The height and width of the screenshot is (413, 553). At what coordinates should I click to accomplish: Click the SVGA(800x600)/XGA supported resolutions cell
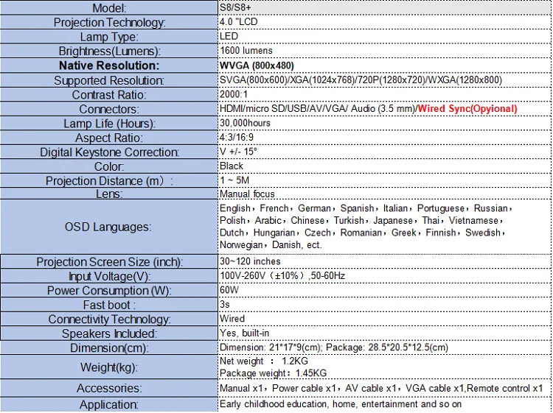pyautogui.click(x=384, y=80)
